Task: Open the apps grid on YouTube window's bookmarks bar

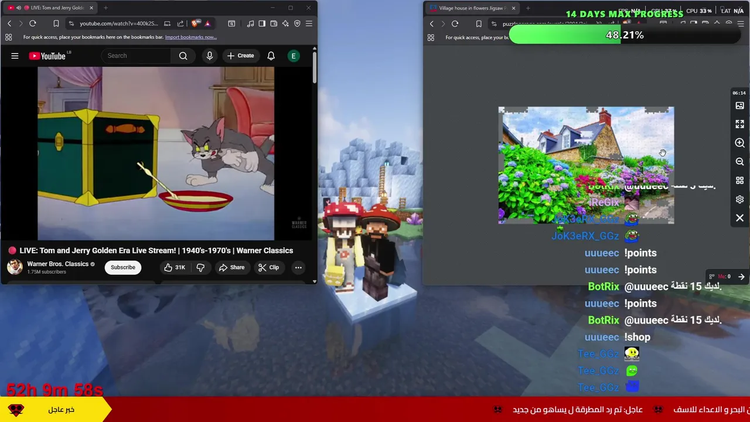Action: 9,37
